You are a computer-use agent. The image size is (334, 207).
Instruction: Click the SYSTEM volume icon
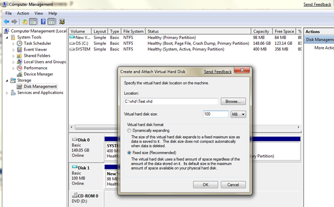pyautogui.click(x=72, y=49)
